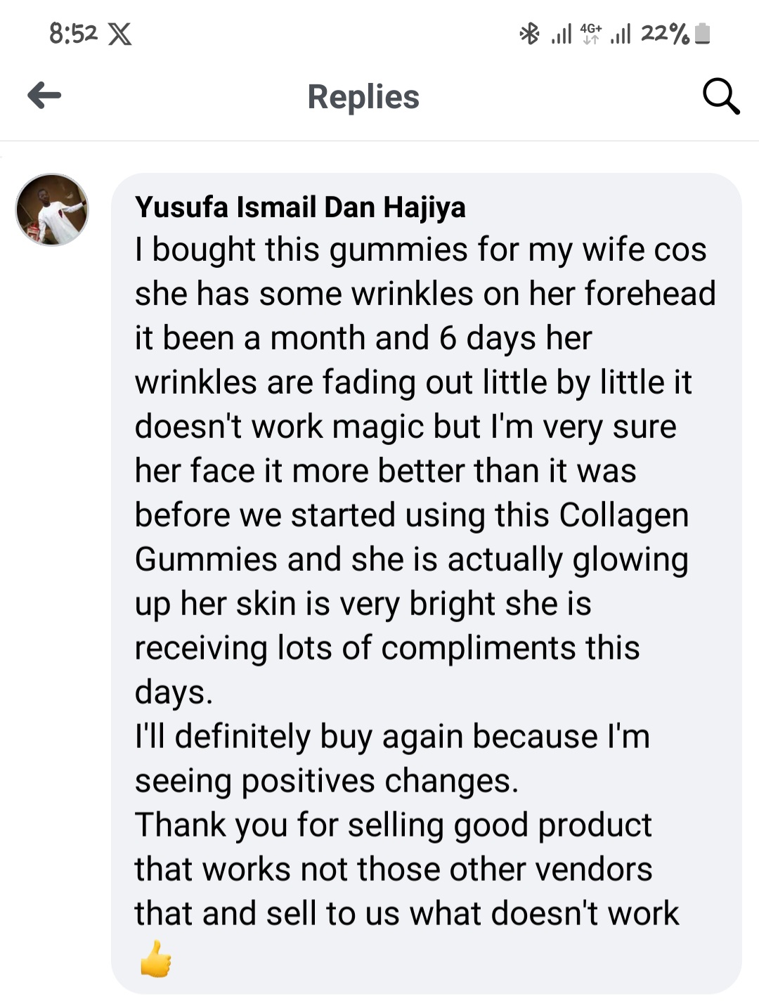The height and width of the screenshot is (1001, 759).
Task: Tap the 'seeing positives changes' line
Action: click(x=326, y=781)
